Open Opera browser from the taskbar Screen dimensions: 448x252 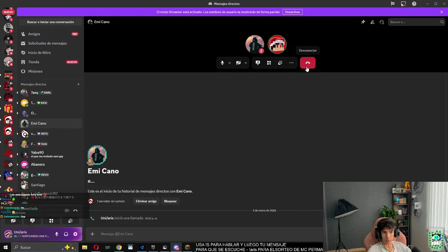96,247
